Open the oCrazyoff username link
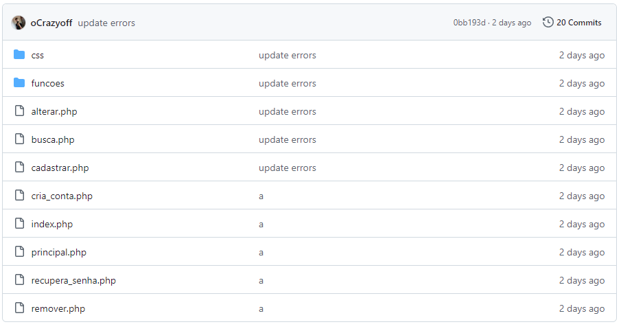 click(x=51, y=23)
